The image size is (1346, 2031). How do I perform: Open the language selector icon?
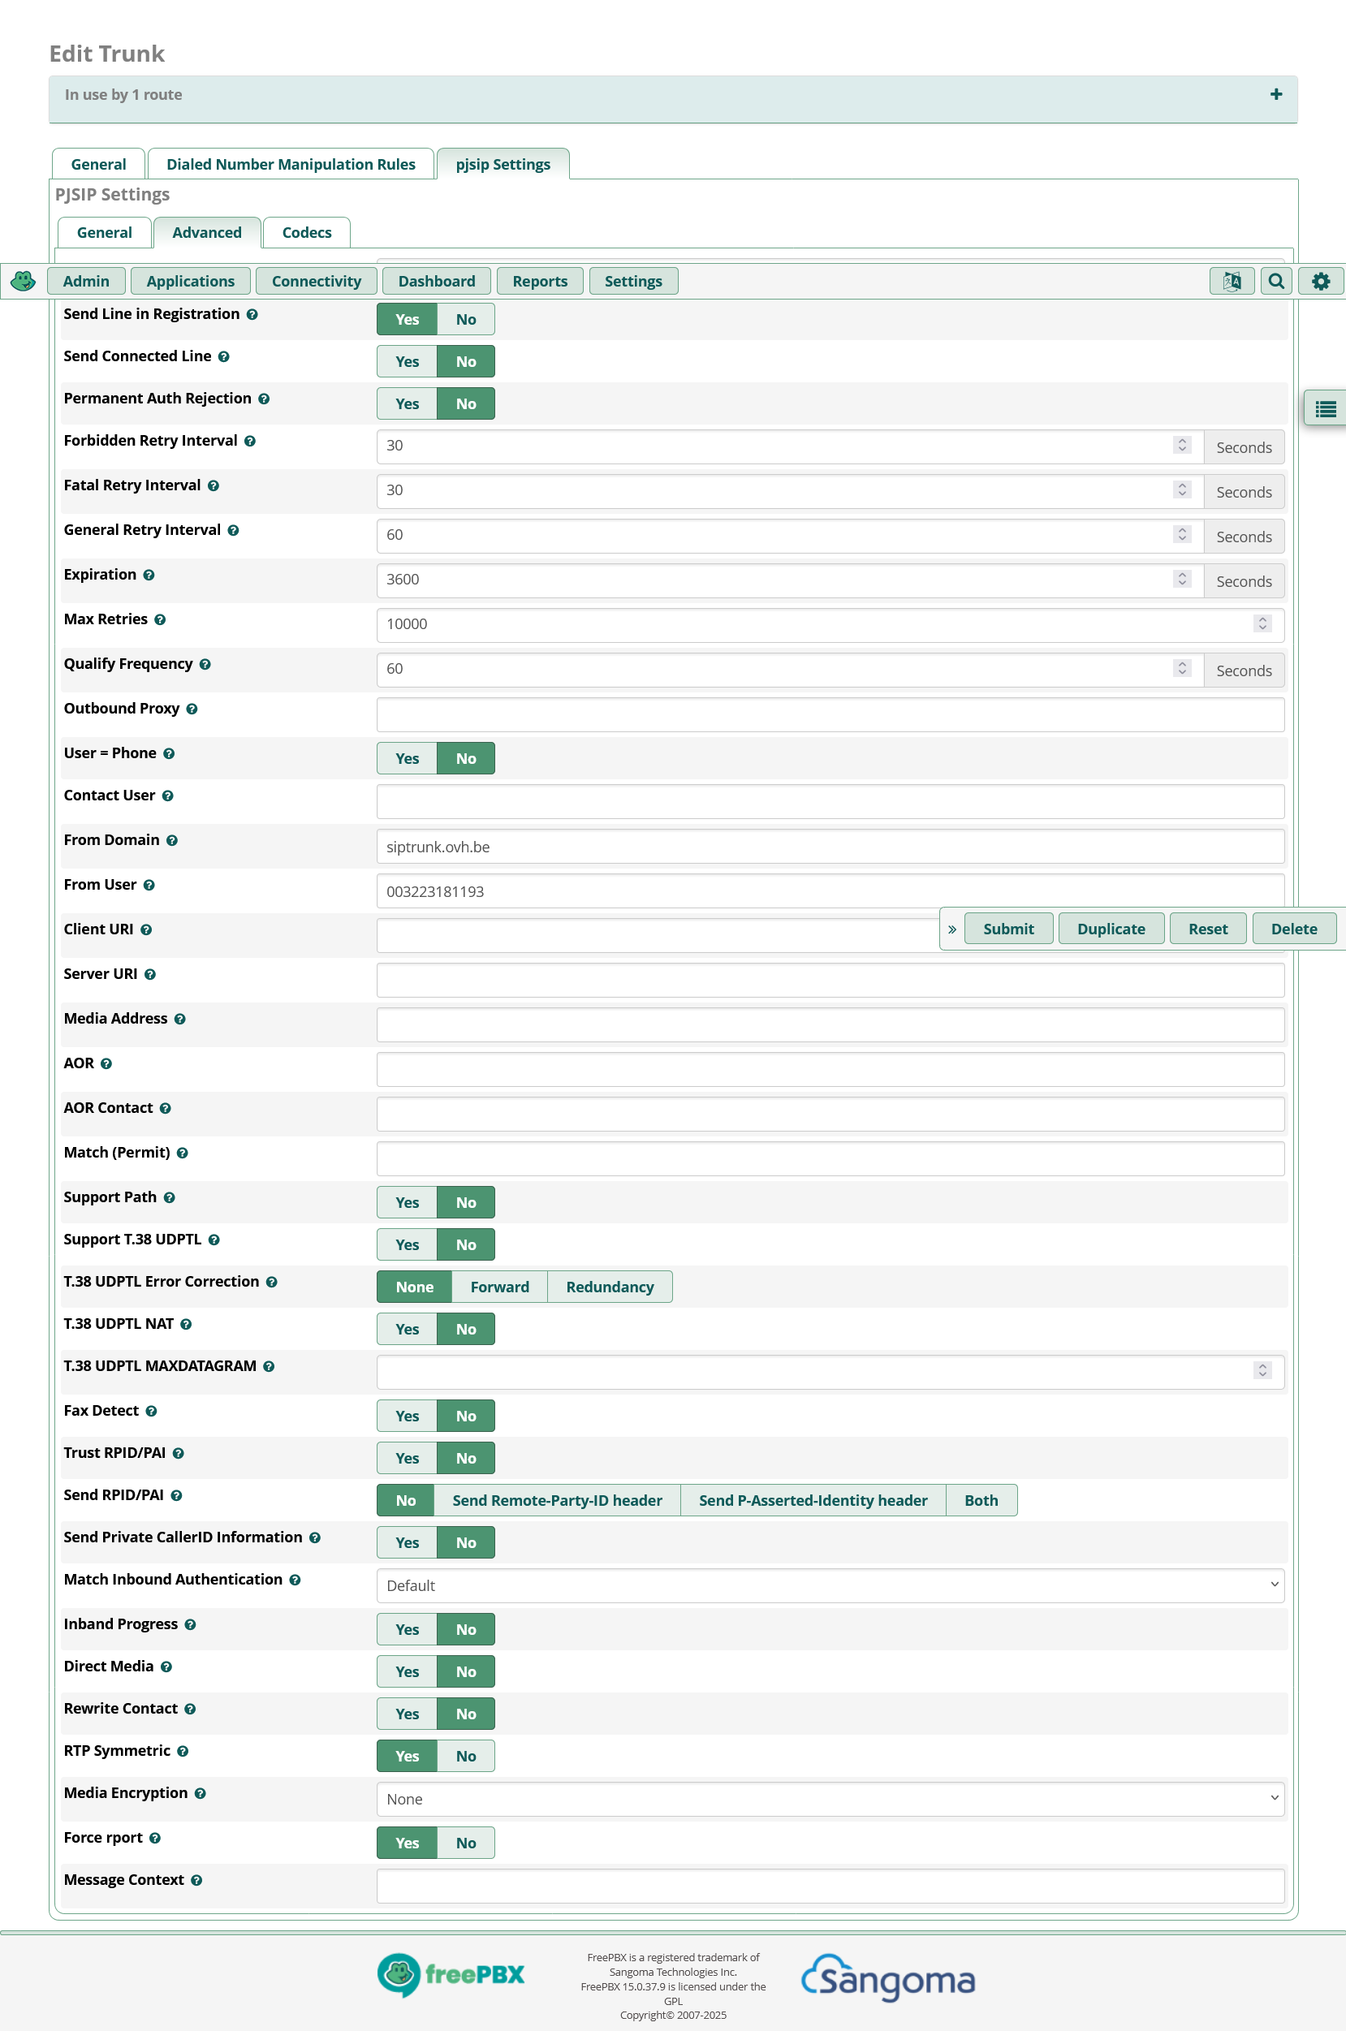[x=1232, y=281]
